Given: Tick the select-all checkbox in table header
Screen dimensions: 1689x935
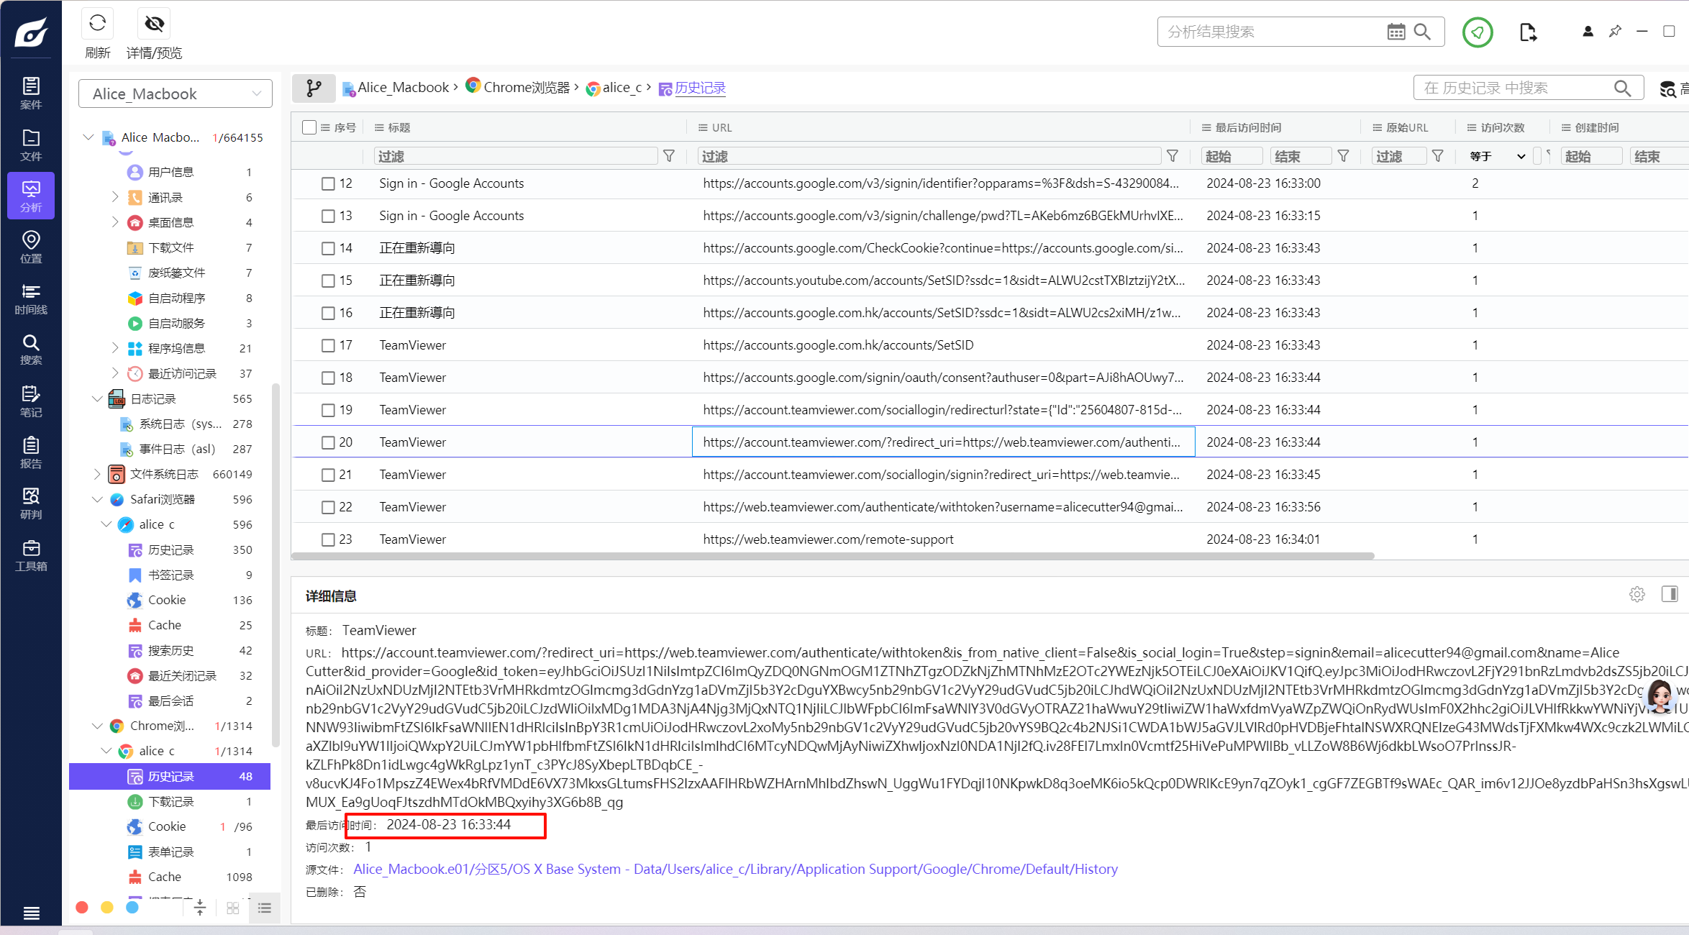Looking at the screenshot, I should (x=309, y=127).
